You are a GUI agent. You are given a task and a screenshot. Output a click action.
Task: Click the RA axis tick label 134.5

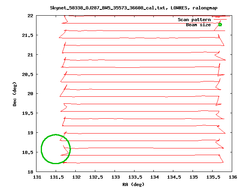[x=174, y=177]
